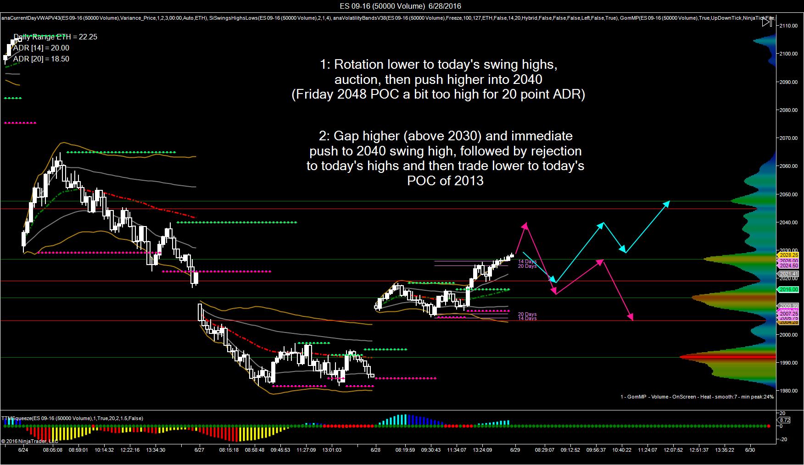Screen dimensions: 804x465
Task: Click the 2080.00 price axis label
Action: pos(788,110)
